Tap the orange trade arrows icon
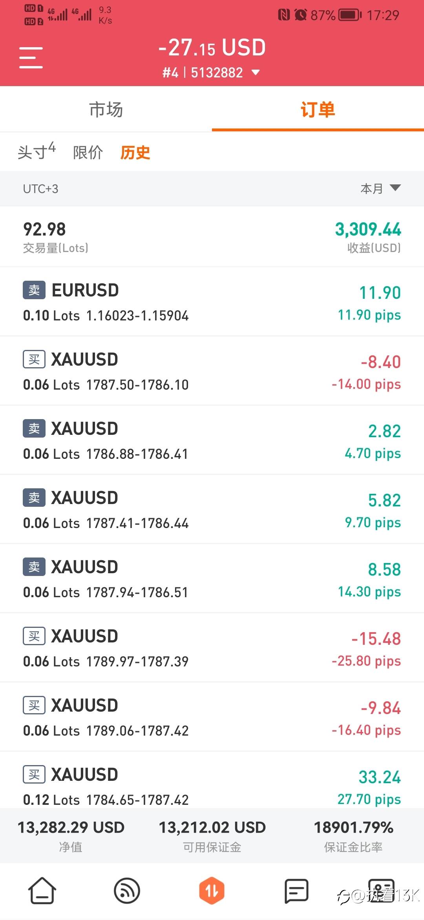The width and height of the screenshot is (424, 920). (212, 890)
